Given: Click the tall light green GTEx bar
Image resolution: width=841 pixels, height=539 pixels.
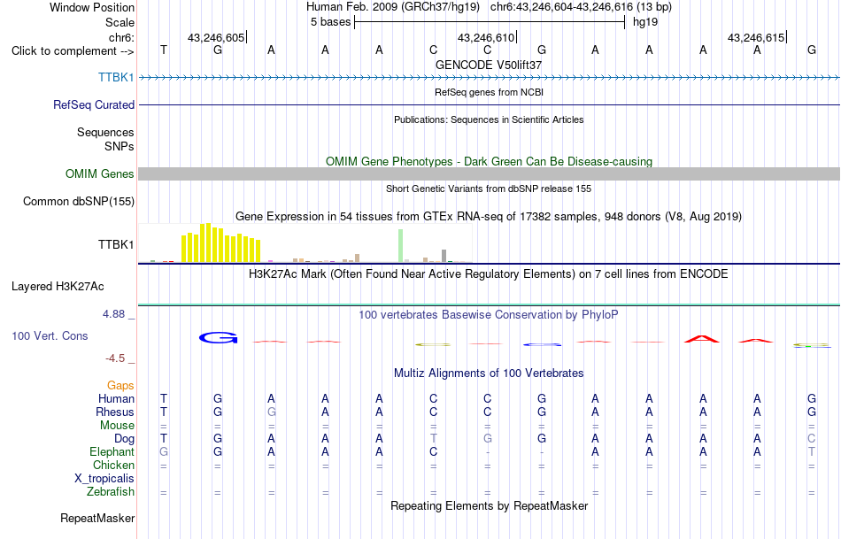Looking at the screenshot, I should 401,246.
